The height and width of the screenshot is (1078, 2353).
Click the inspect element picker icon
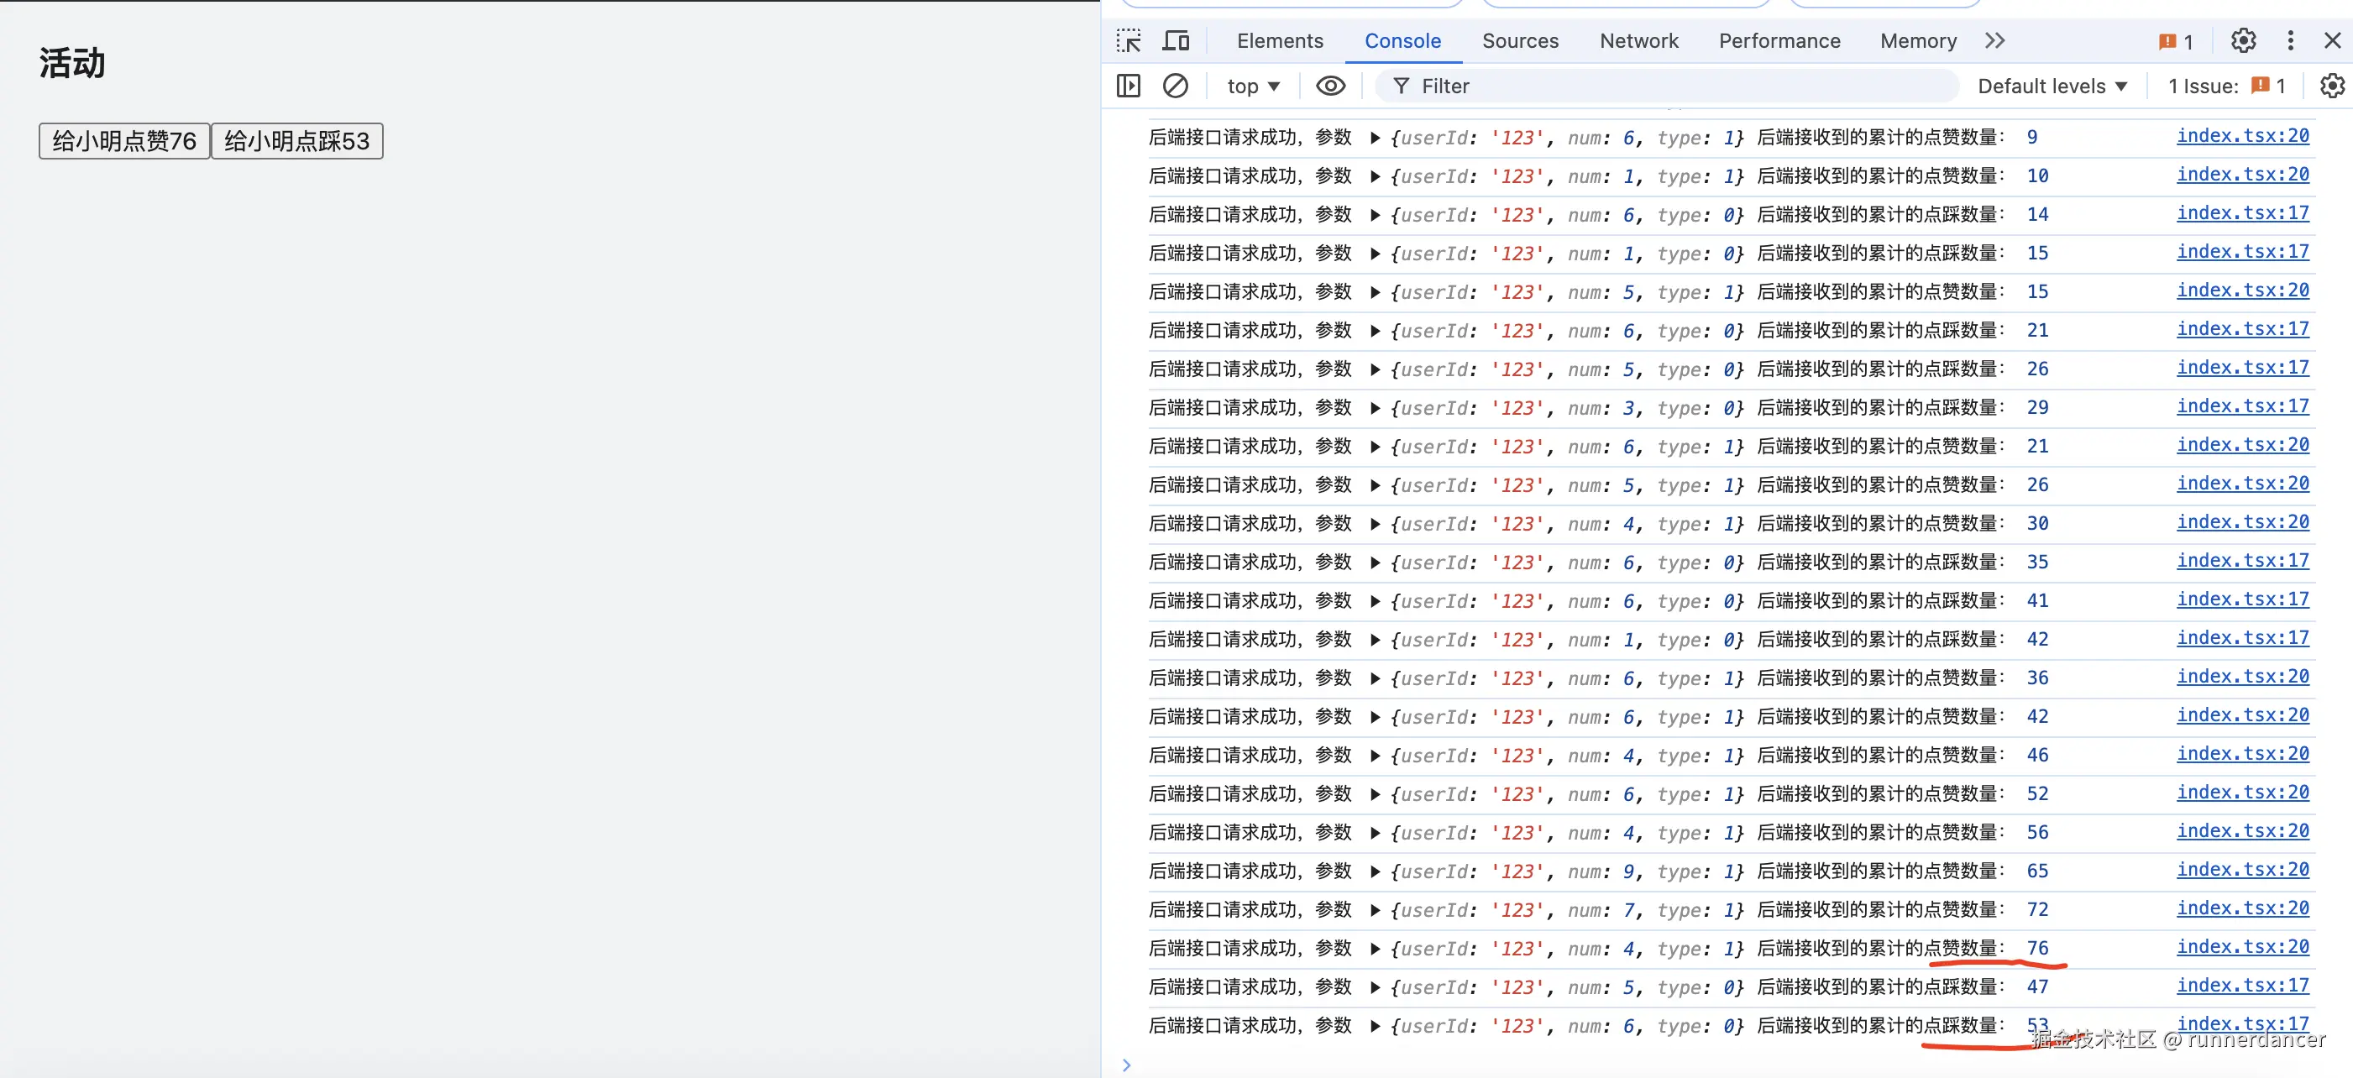tap(1128, 41)
